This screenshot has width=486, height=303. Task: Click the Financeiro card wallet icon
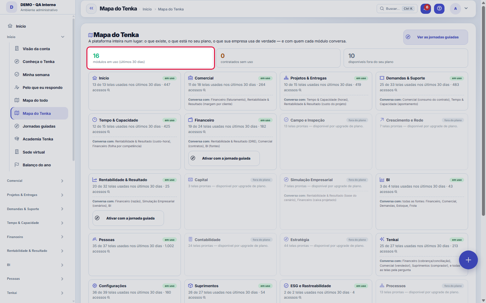190,120
